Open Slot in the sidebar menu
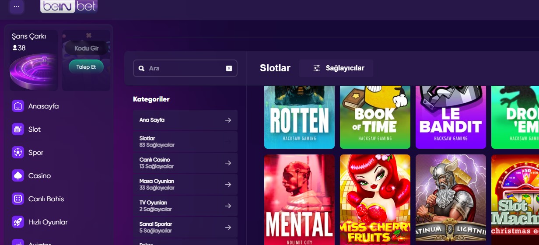539x245 pixels. click(x=34, y=129)
